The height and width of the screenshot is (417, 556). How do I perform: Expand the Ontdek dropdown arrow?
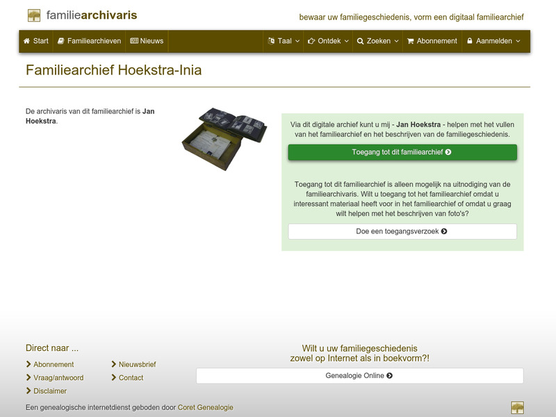(x=346, y=41)
